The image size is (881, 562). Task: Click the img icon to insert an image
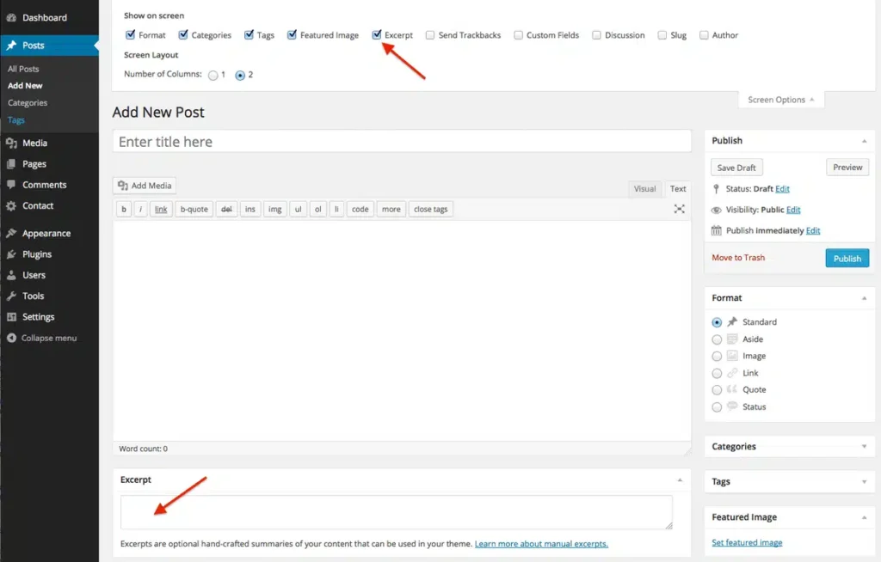[x=274, y=209]
